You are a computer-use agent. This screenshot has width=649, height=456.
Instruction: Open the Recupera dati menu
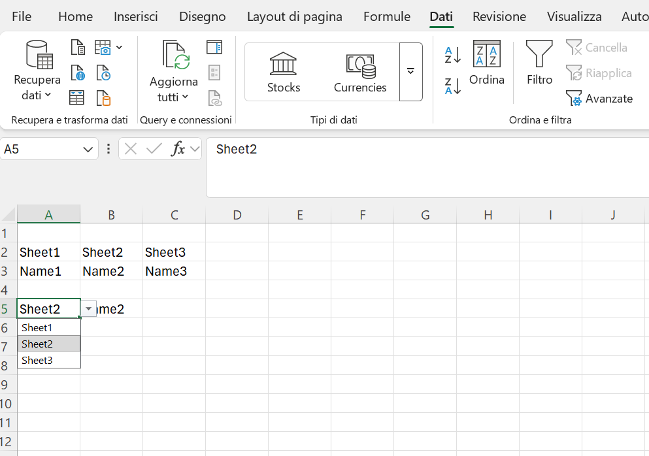pyautogui.click(x=37, y=71)
